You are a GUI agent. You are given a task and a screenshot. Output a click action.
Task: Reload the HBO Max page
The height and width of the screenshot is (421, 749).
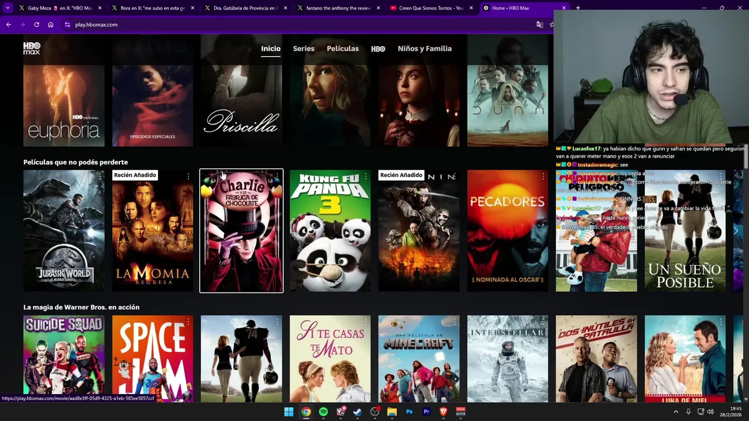36,25
